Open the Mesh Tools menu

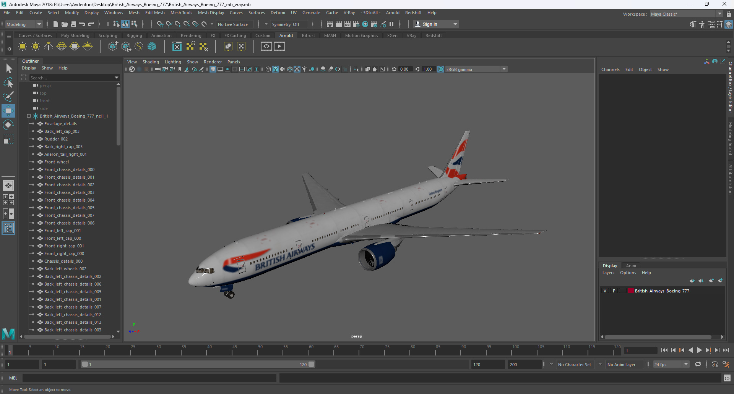click(181, 13)
